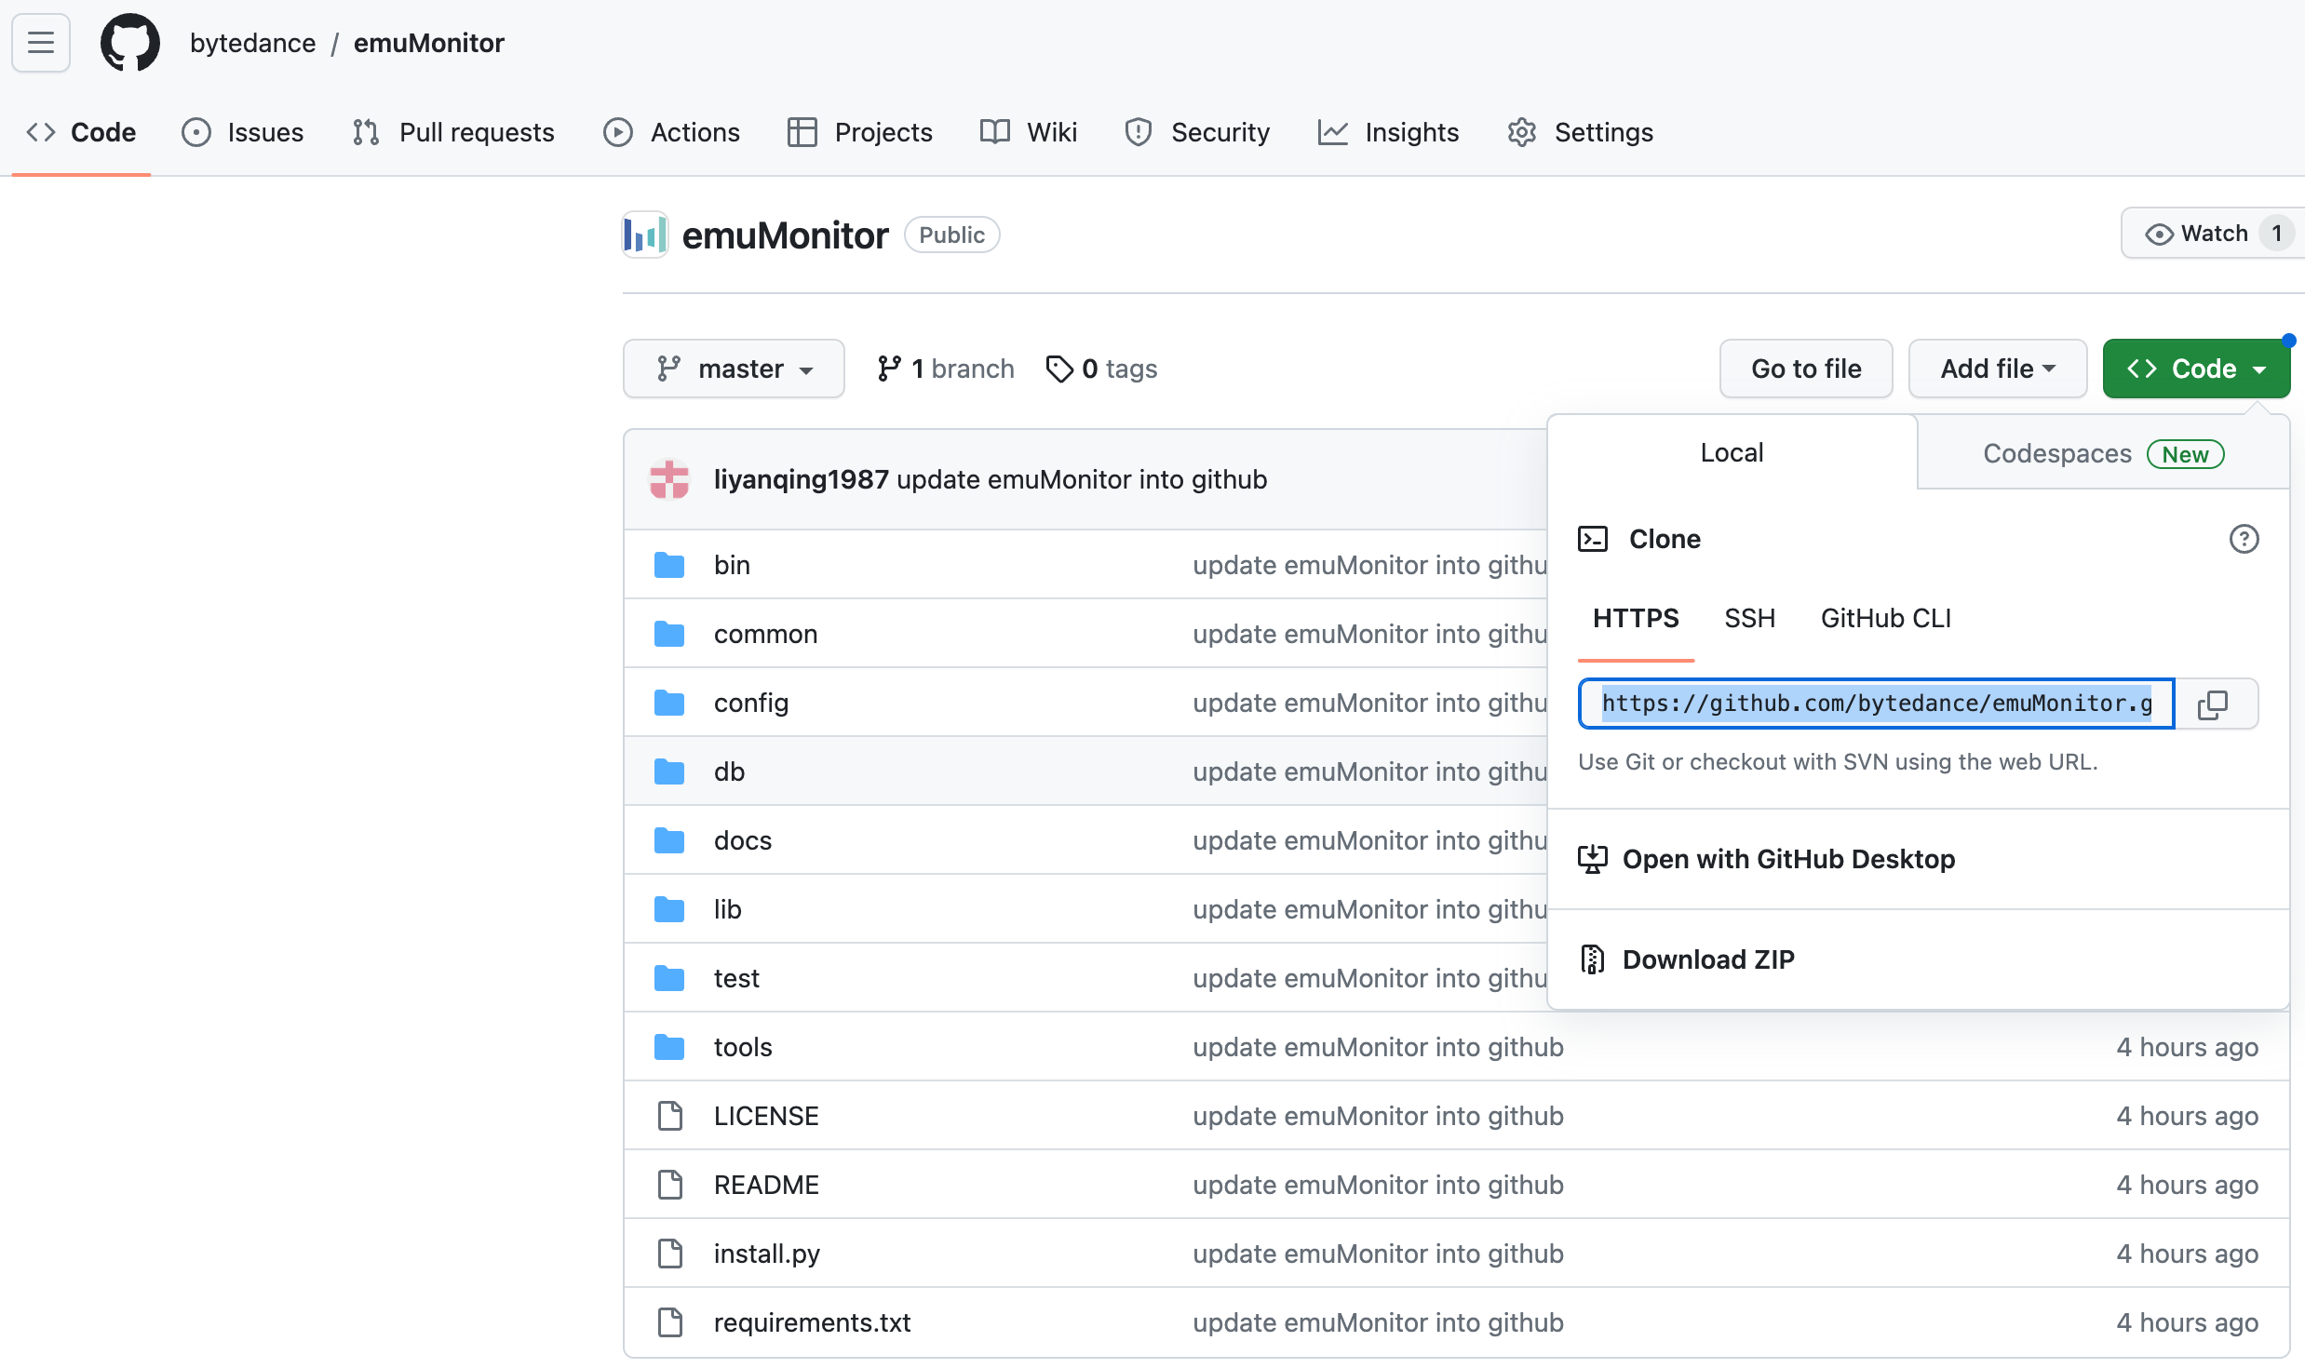Viewport: 2305px width, 1368px height.
Task: Click the README file icon
Action: (670, 1185)
